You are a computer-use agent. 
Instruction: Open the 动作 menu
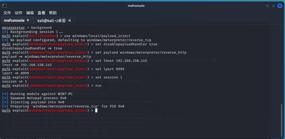[x=19, y=13]
